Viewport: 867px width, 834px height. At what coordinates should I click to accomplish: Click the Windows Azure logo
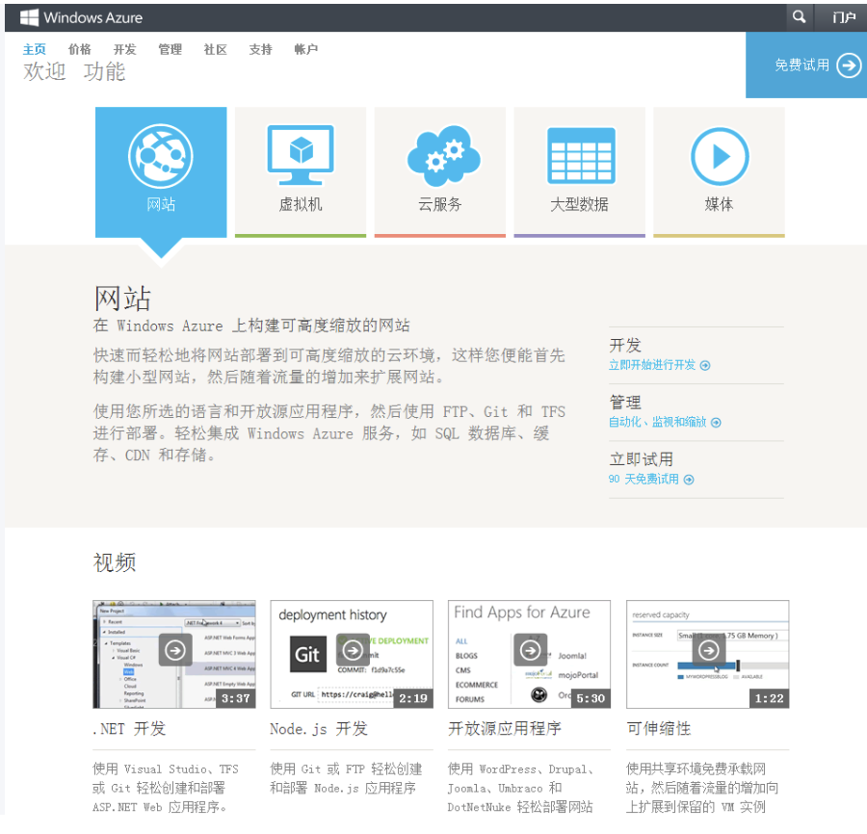pyautogui.click(x=81, y=17)
